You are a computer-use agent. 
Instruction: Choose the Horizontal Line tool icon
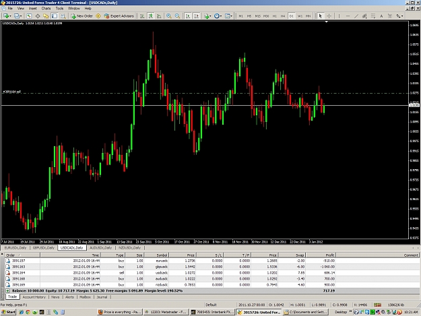(x=348, y=16)
